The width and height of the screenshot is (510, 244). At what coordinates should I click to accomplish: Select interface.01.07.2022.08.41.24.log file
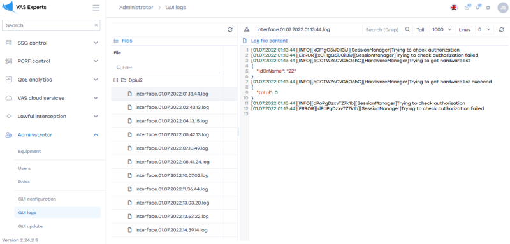click(174, 162)
